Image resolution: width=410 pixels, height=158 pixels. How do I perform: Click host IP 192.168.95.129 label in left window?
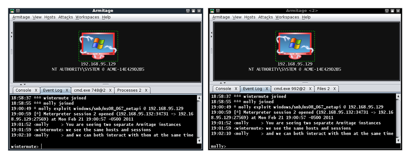98,64
